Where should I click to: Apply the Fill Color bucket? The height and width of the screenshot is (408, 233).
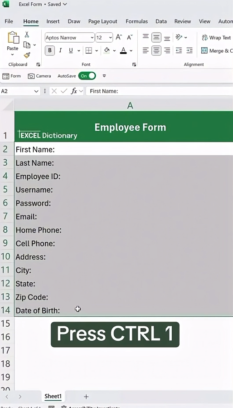coord(107,50)
